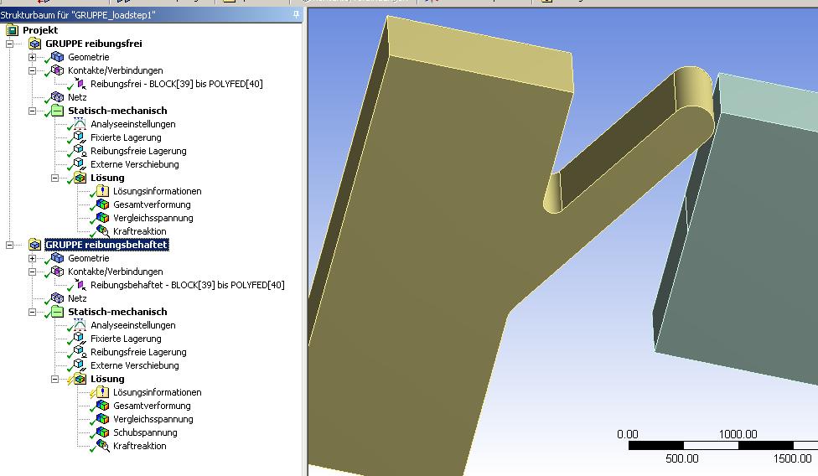Select the Schubspannung label

point(145,432)
